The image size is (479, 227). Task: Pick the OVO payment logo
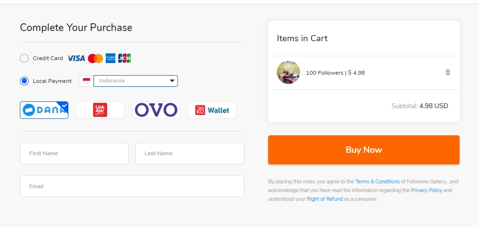point(156,110)
